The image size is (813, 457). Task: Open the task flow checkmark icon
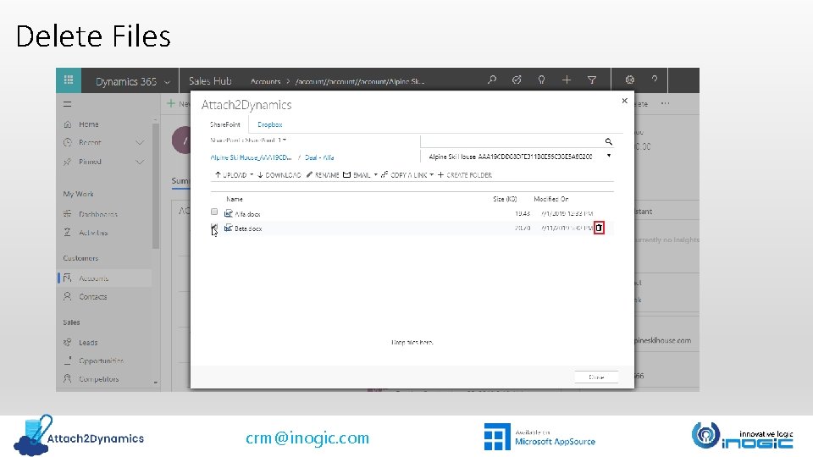point(517,80)
